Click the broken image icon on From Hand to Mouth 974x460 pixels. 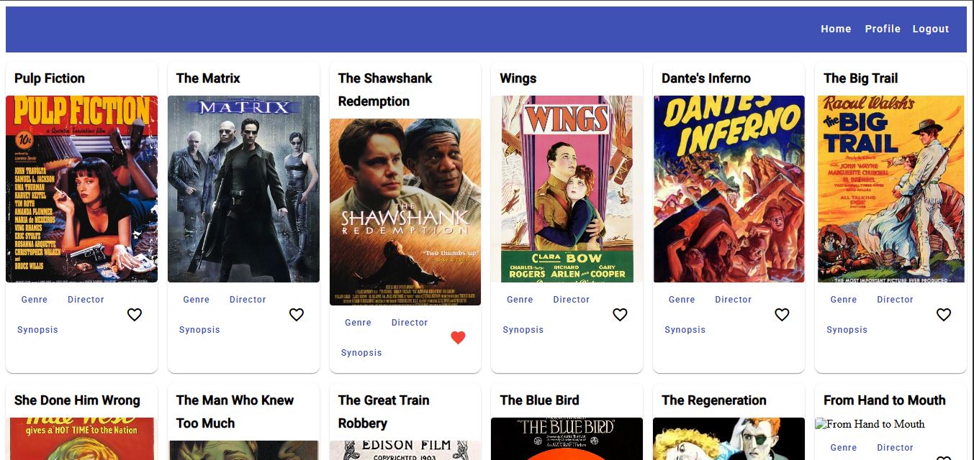tap(821, 424)
